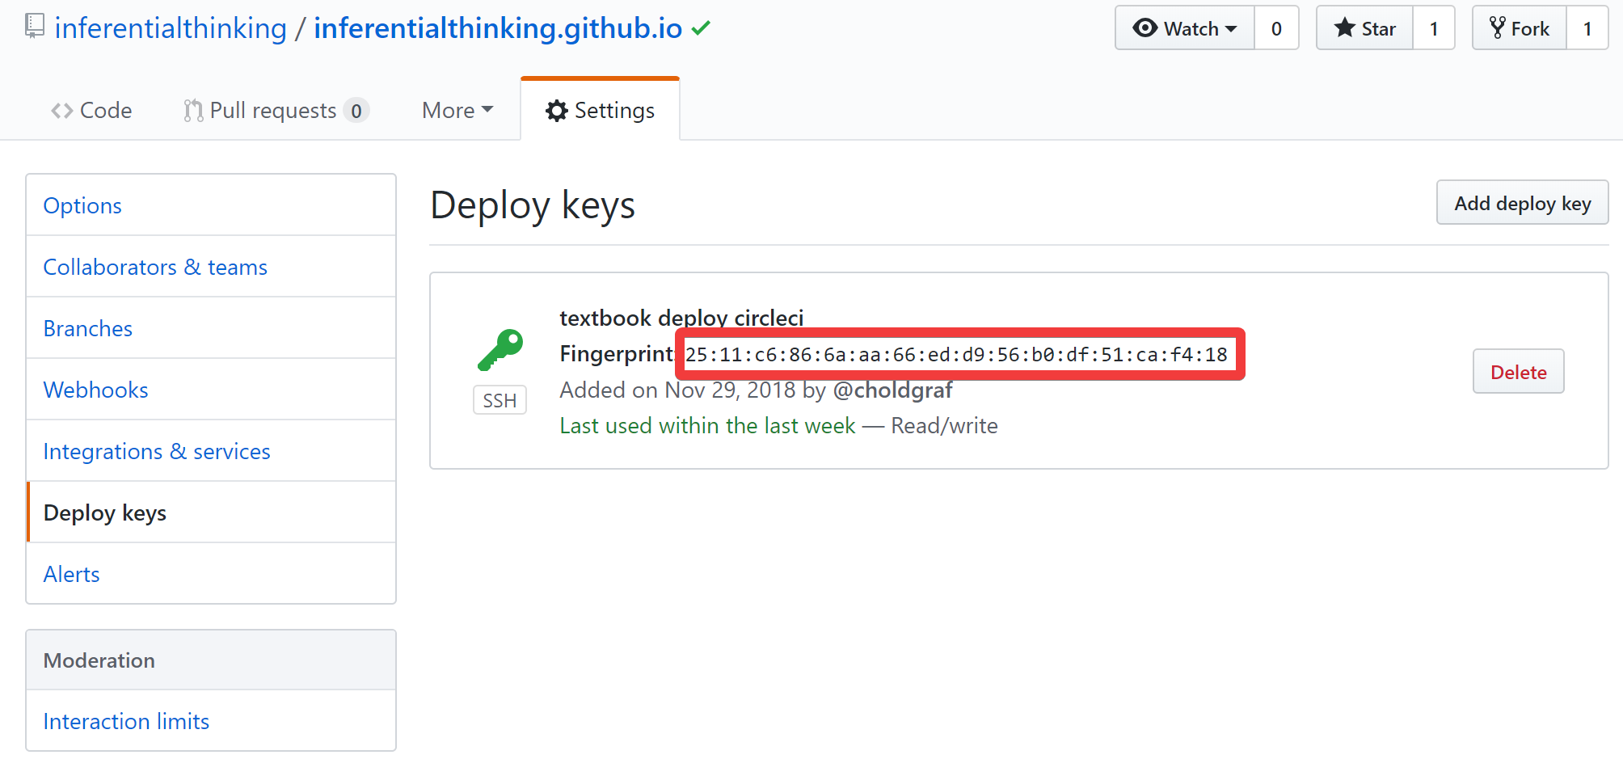
Task: Delete the textbook deploy circleci key
Action: tap(1518, 373)
